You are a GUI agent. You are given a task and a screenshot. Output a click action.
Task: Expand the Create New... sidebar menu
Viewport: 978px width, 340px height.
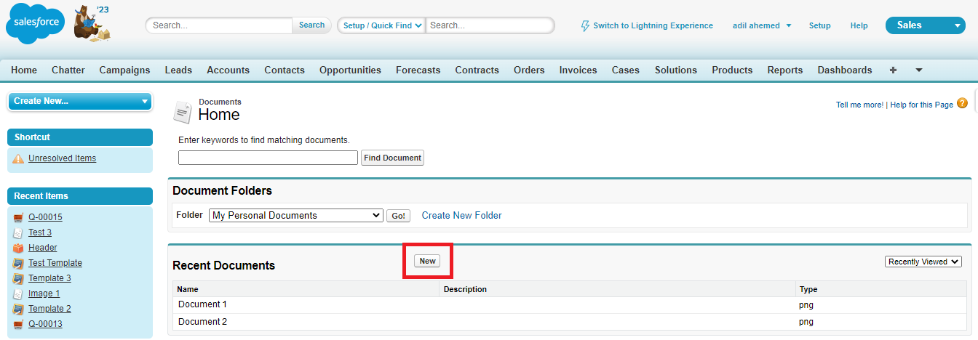click(x=79, y=101)
